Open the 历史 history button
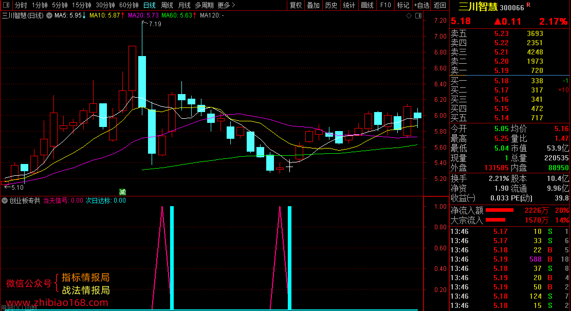The height and width of the screenshot is (311, 571). click(331, 5)
